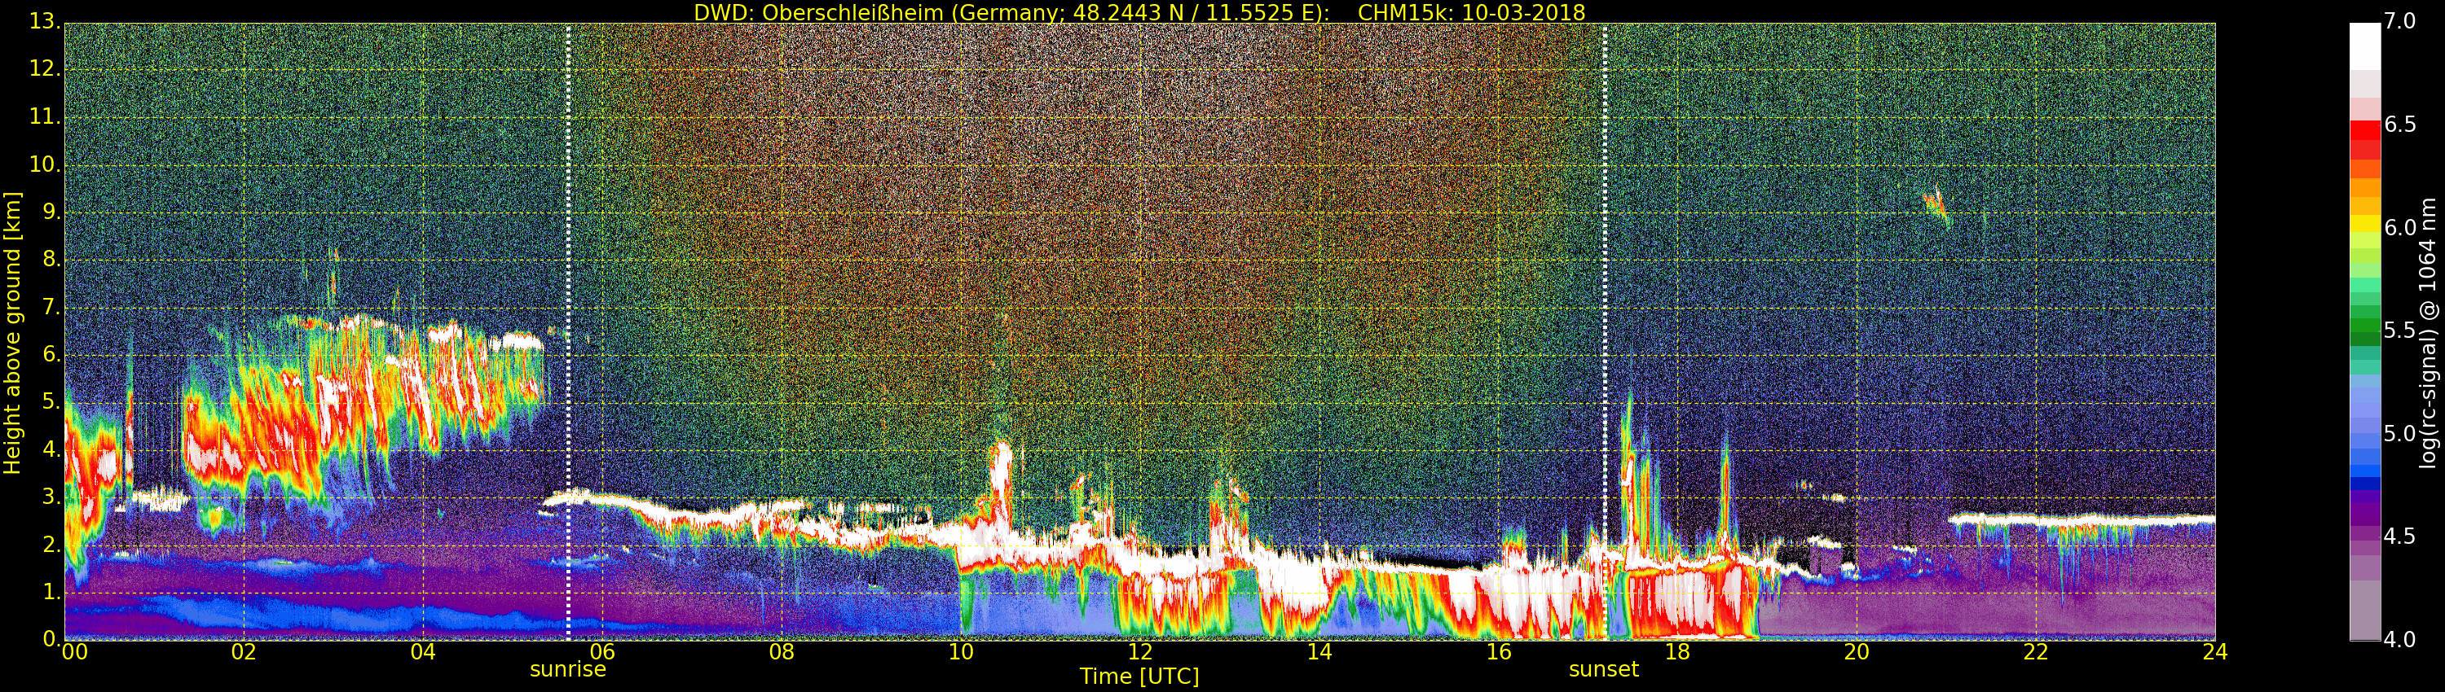This screenshot has width=2445, height=692.
Task: Click the colorbar '6.0' value label
Action: pyautogui.click(x=2400, y=227)
